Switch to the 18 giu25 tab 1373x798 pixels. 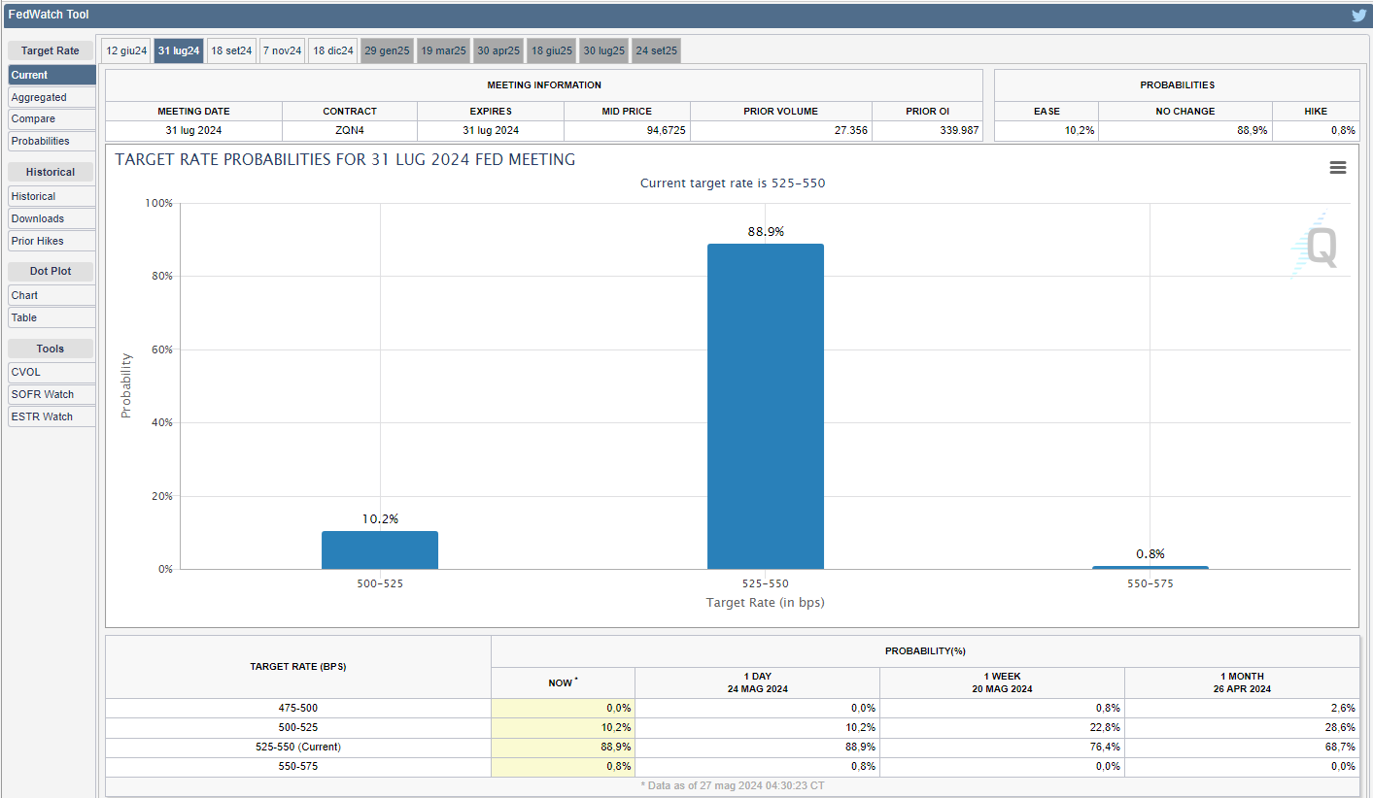pos(552,50)
